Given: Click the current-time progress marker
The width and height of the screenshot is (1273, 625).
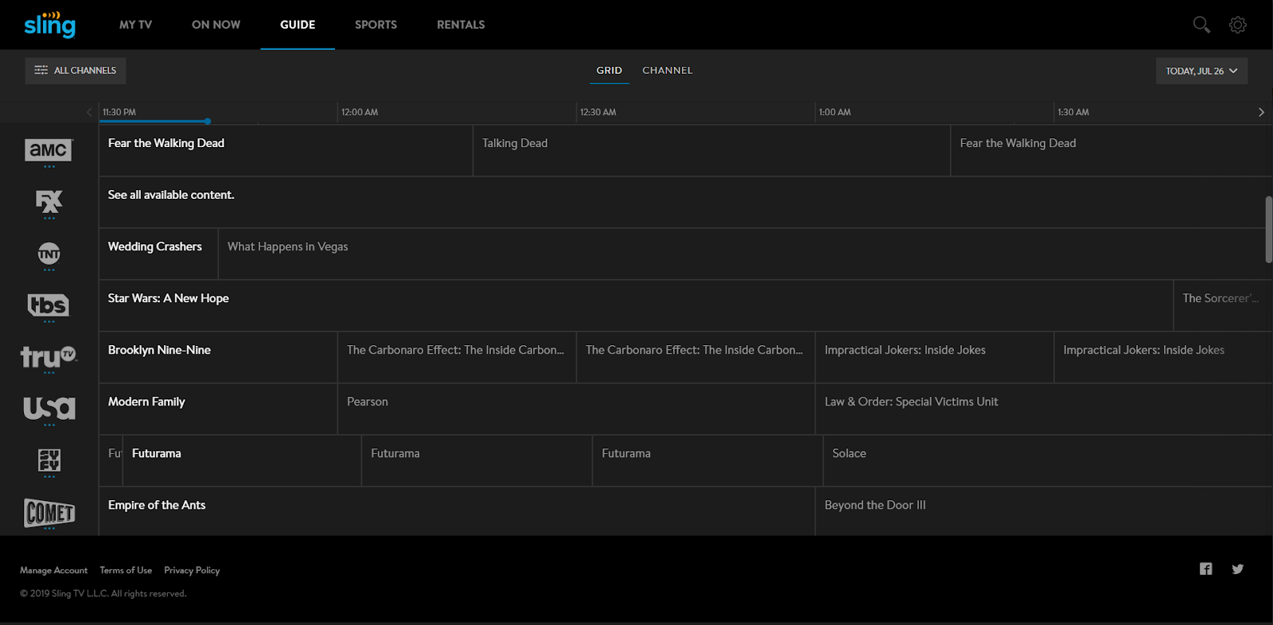Looking at the screenshot, I should (208, 122).
